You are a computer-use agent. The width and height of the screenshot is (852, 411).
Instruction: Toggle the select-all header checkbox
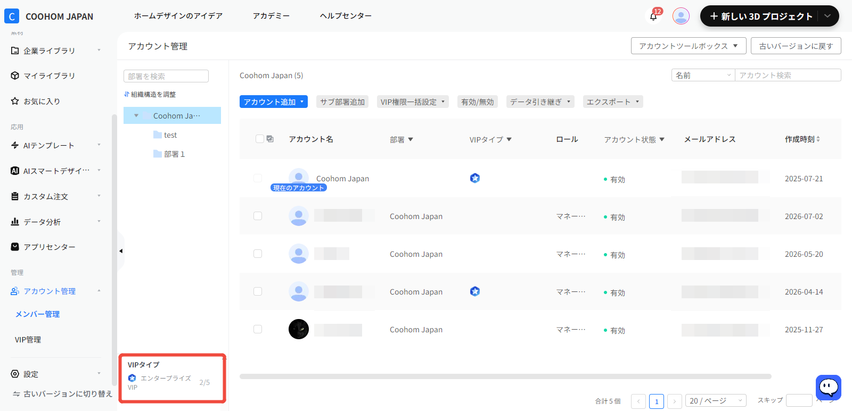[x=260, y=139]
